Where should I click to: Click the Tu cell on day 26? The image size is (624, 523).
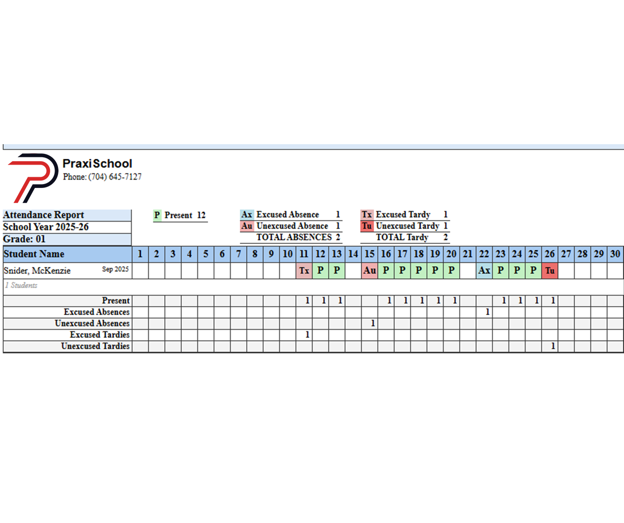[x=549, y=271]
